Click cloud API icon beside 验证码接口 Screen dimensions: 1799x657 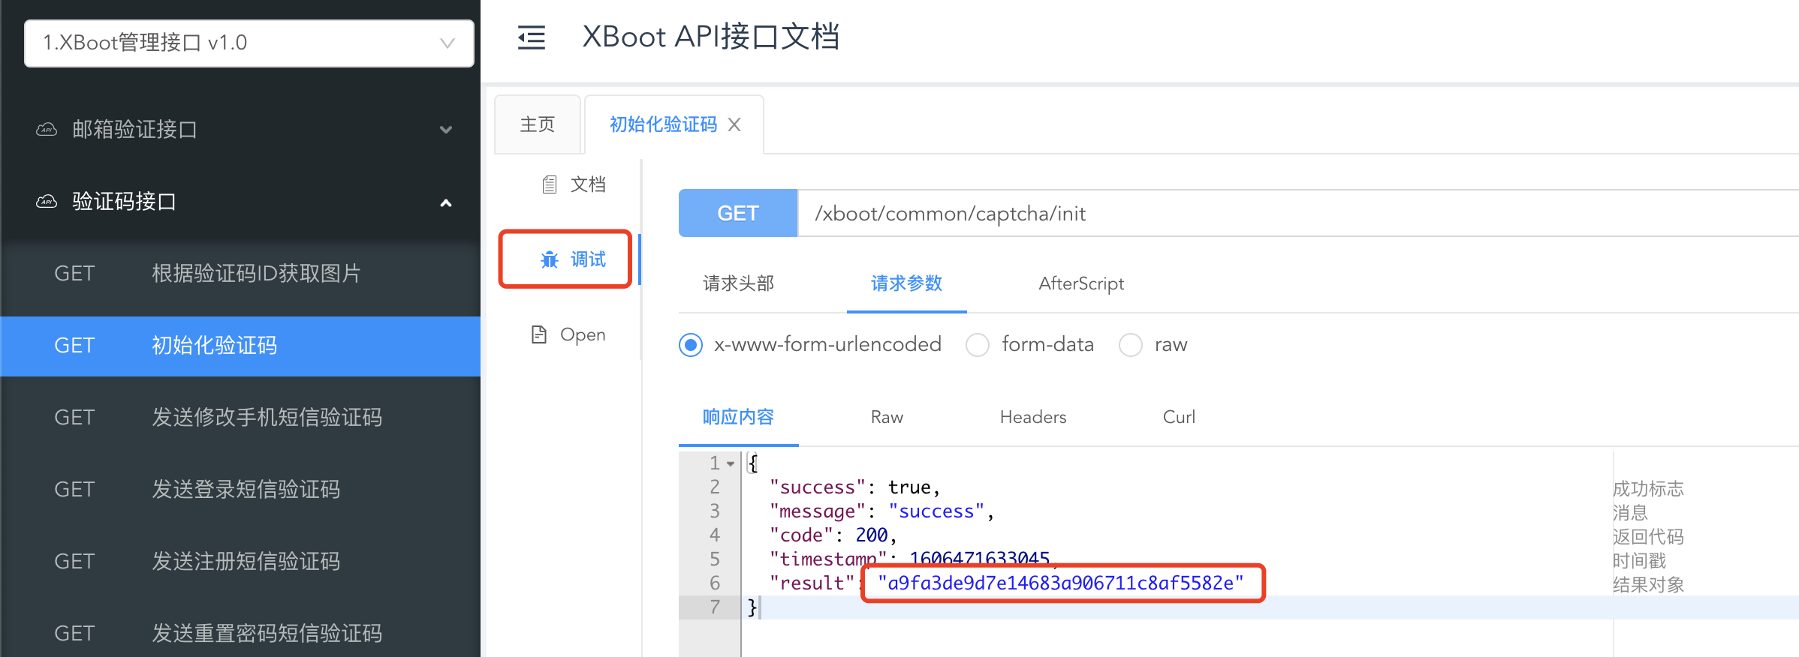point(47,202)
